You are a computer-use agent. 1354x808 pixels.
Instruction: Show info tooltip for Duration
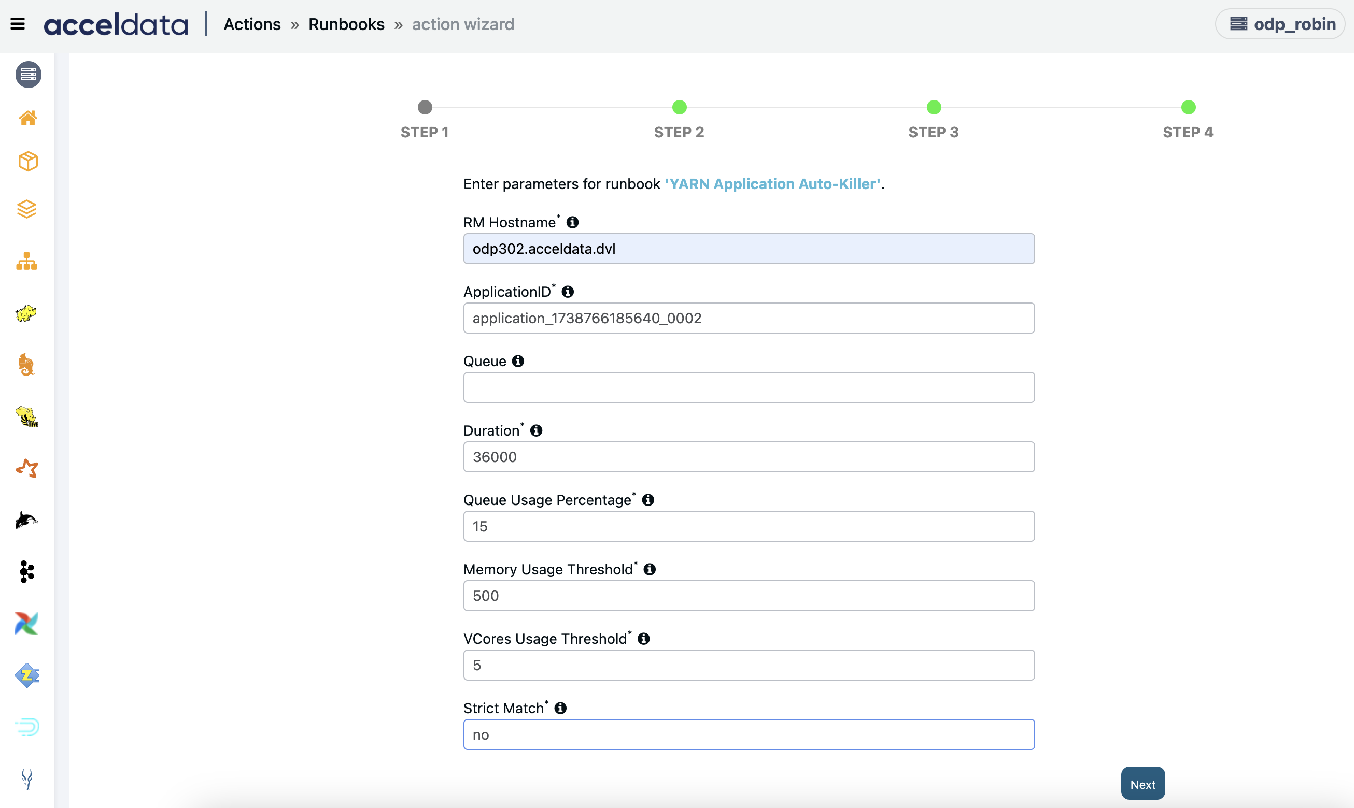(x=536, y=431)
